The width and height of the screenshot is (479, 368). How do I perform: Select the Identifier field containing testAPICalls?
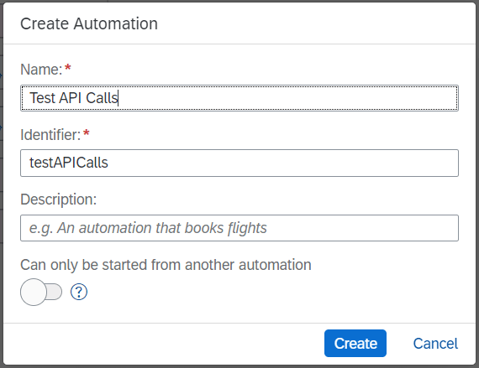(239, 163)
